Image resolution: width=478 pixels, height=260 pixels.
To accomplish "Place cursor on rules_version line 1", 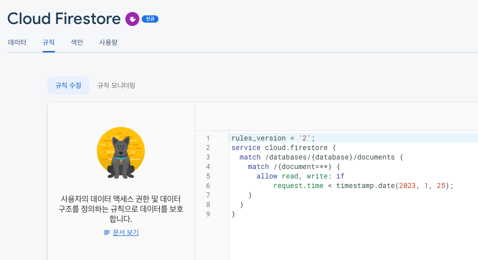I will pyautogui.click(x=273, y=138).
